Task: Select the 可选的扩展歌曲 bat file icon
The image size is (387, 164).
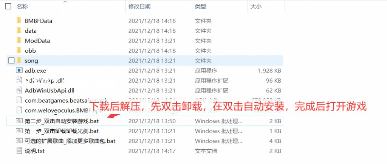Action: pos(19,141)
